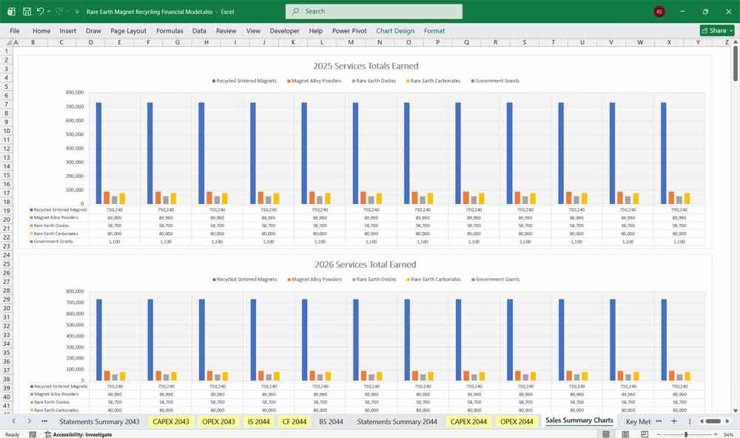Viewport: 740px width, 438px height.
Task: Open the Chart Design ribbon tab
Action: point(395,31)
